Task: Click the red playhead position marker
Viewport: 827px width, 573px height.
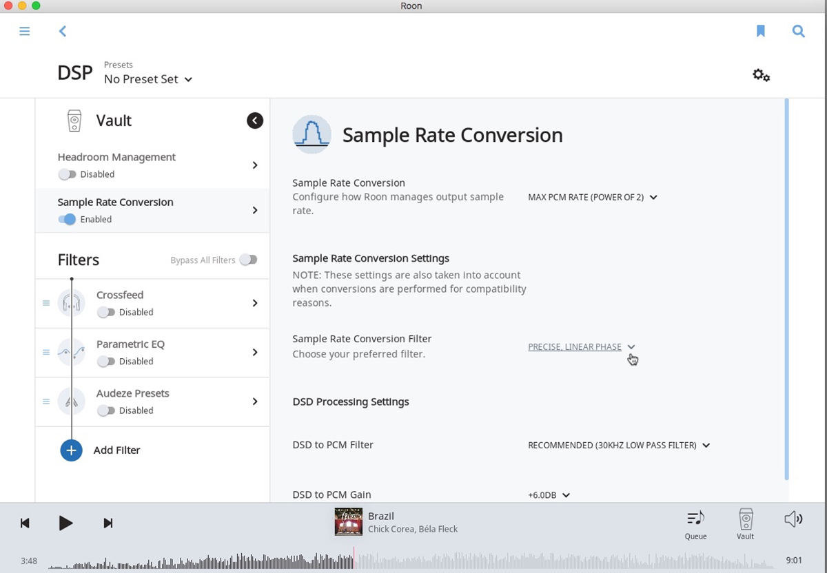Action: pyautogui.click(x=354, y=559)
